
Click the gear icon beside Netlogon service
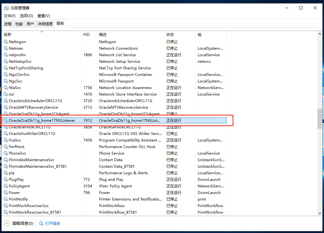(x=6, y=42)
